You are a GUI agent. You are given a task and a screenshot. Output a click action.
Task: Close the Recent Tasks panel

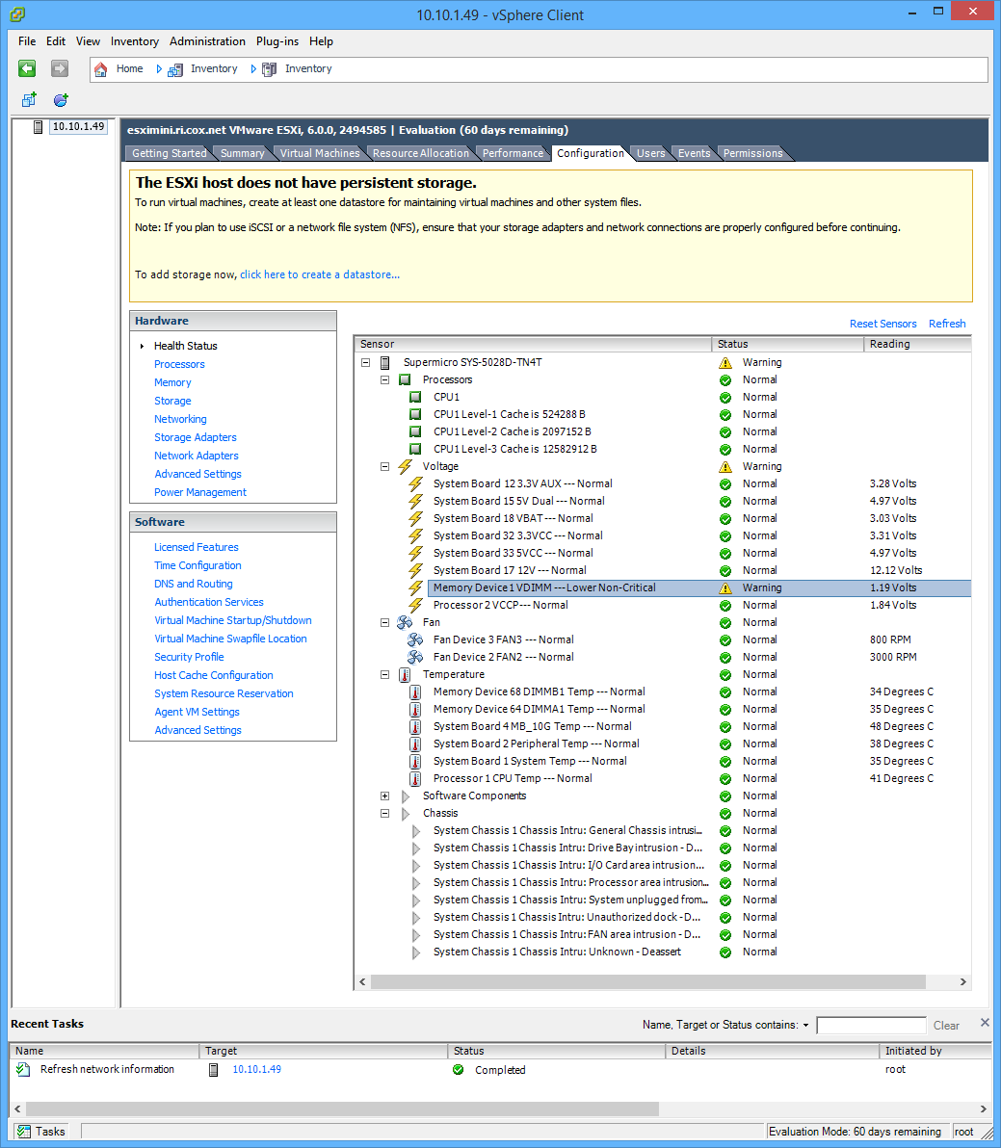point(985,1022)
